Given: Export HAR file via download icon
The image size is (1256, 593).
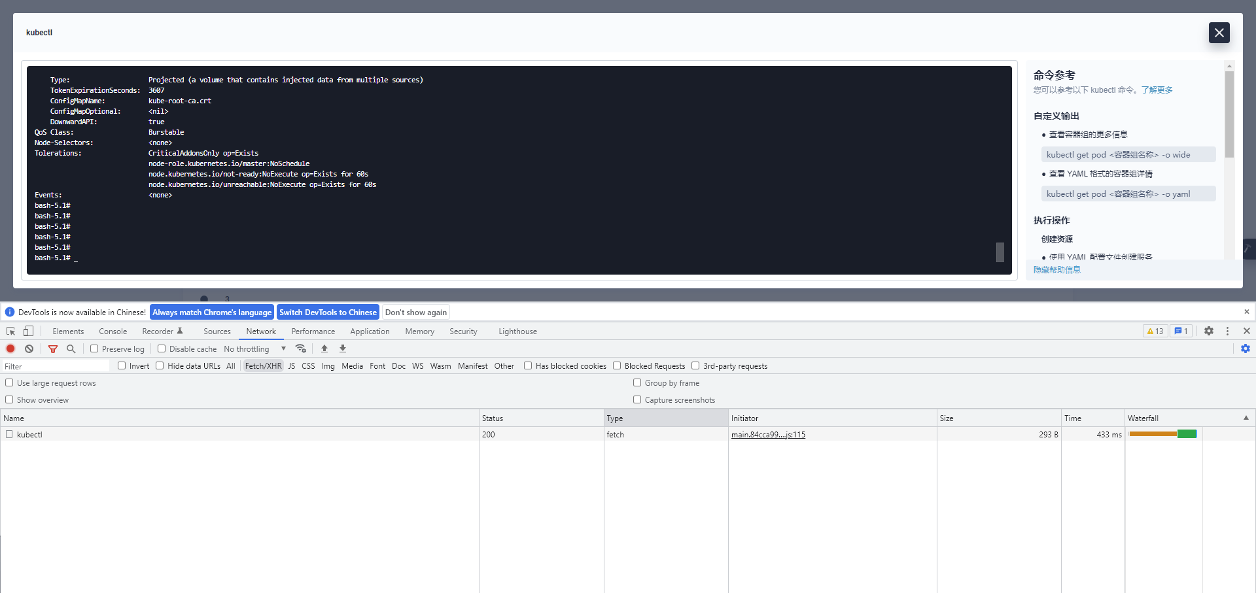Looking at the screenshot, I should pyautogui.click(x=342, y=348).
